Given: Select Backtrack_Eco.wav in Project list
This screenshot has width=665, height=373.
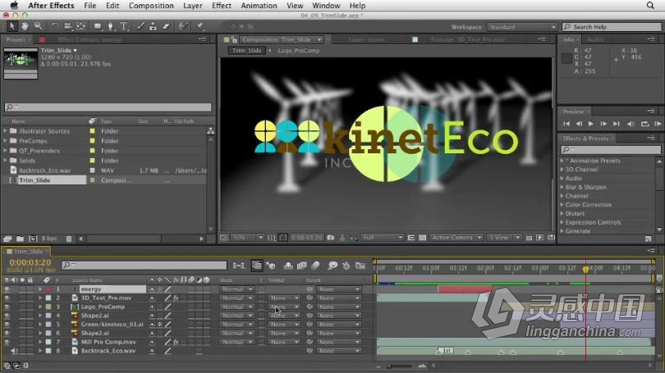Looking at the screenshot, I should click(x=45, y=171).
